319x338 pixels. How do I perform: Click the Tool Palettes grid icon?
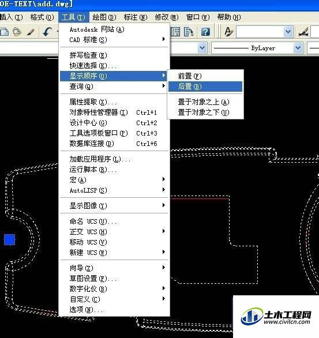click(175, 32)
